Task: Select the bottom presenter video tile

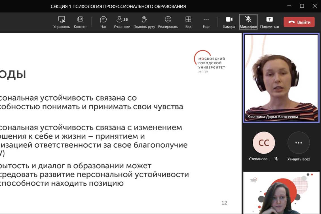Action: pos(281,192)
